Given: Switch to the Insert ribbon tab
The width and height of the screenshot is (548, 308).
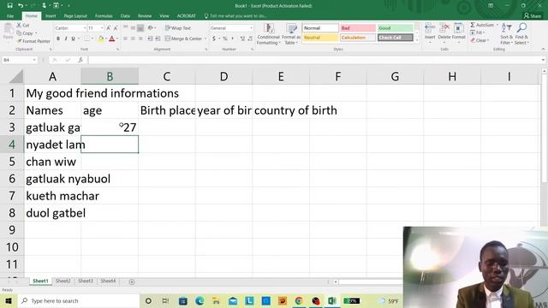Looking at the screenshot, I should click(51, 16).
